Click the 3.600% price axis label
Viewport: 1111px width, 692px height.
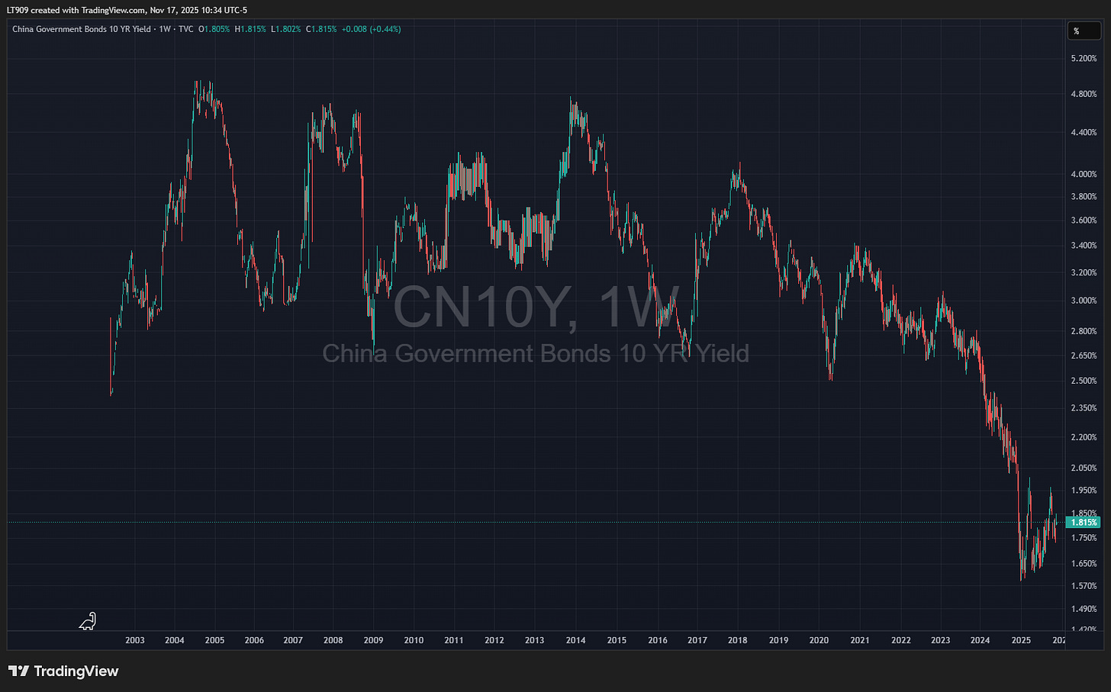(x=1084, y=220)
